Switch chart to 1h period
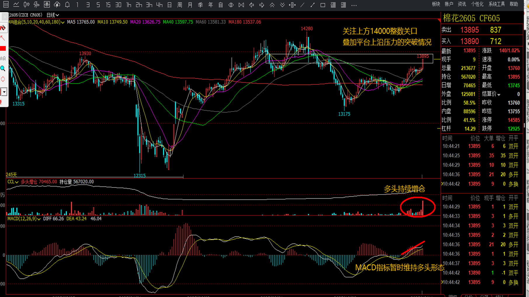 (129, 5)
